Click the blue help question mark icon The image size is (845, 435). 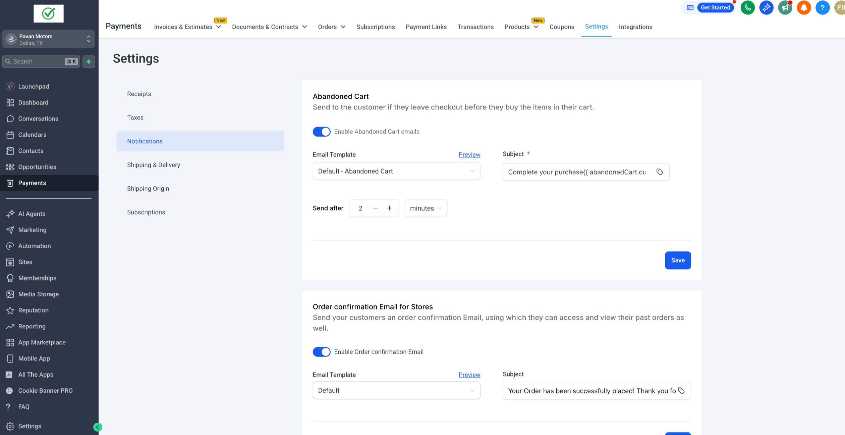click(822, 8)
